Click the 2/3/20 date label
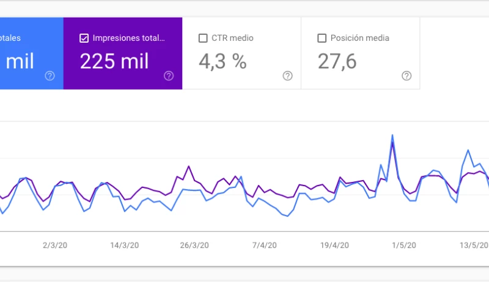The width and height of the screenshot is (489, 293). click(53, 245)
